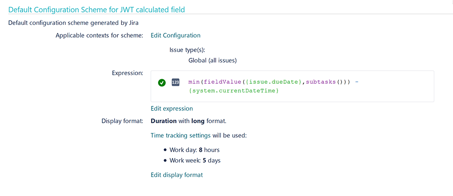453x196 pixels.
Task: Click the min(fieldValue(...)) expression line
Action: click(x=273, y=82)
